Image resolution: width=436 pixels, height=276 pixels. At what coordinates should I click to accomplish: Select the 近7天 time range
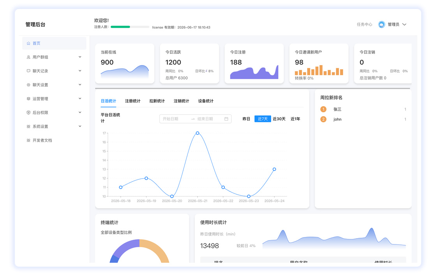[x=263, y=119]
